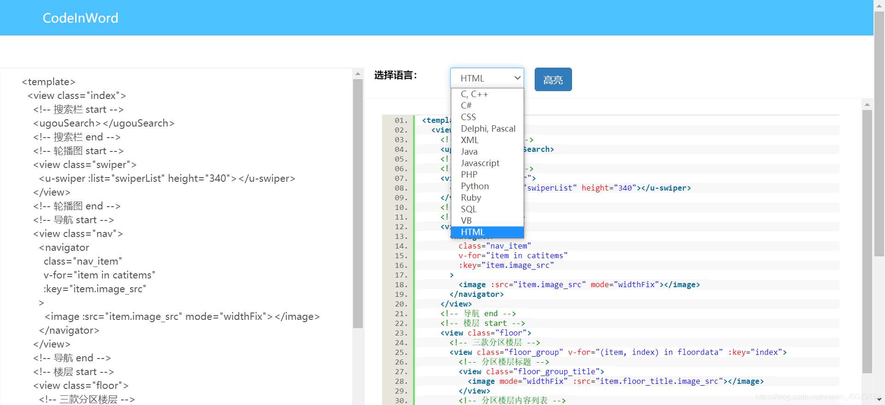The width and height of the screenshot is (885, 405).
Task: Pick SQL language option
Action: click(487, 209)
